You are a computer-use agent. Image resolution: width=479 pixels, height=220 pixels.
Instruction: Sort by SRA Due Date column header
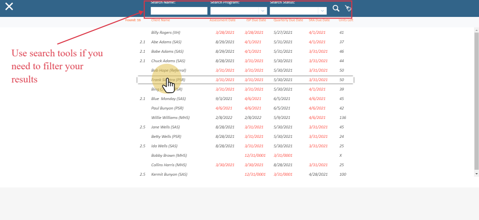coord(319,20)
